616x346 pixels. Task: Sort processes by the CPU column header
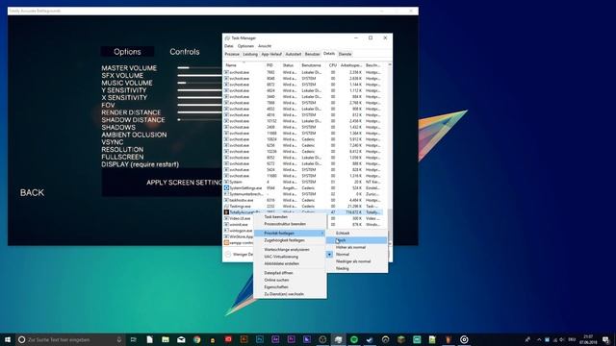[x=333, y=65]
